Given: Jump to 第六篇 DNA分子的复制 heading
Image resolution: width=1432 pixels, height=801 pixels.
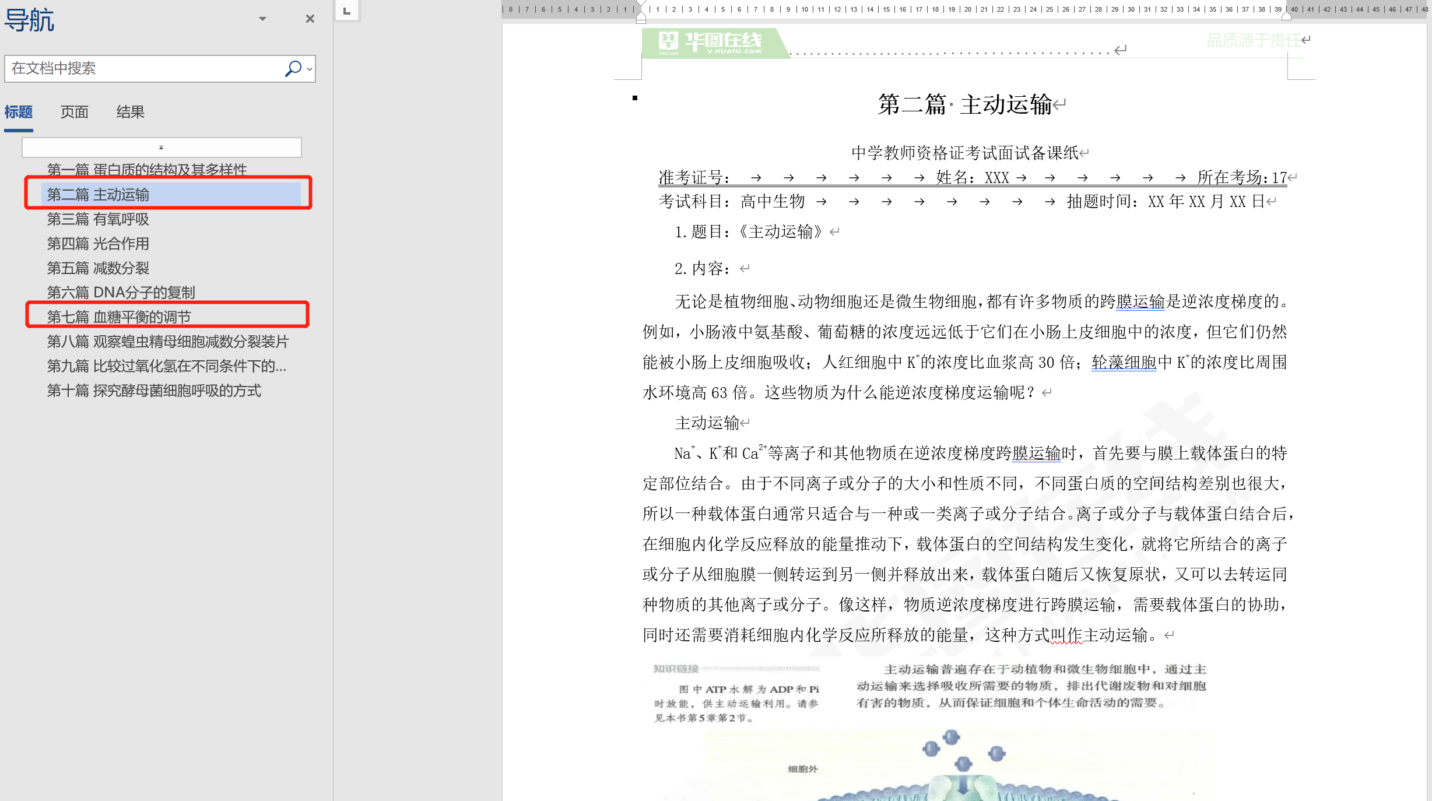Looking at the screenshot, I should [x=121, y=292].
